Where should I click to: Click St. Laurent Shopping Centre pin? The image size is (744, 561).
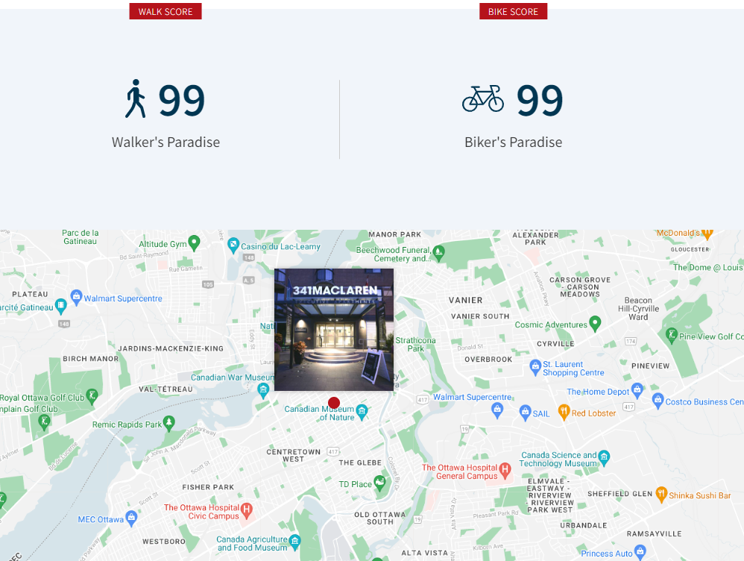coord(535,367)
